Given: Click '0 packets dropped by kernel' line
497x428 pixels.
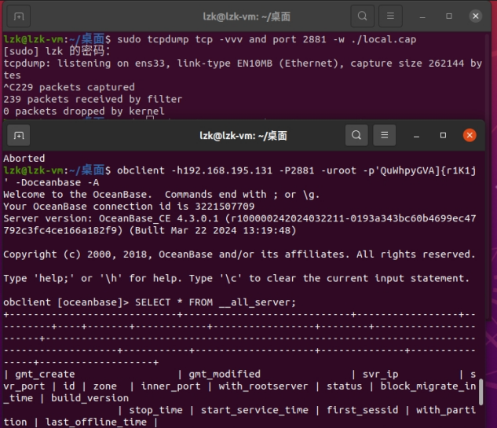Looking at the screenshot, I should [84, 112].
